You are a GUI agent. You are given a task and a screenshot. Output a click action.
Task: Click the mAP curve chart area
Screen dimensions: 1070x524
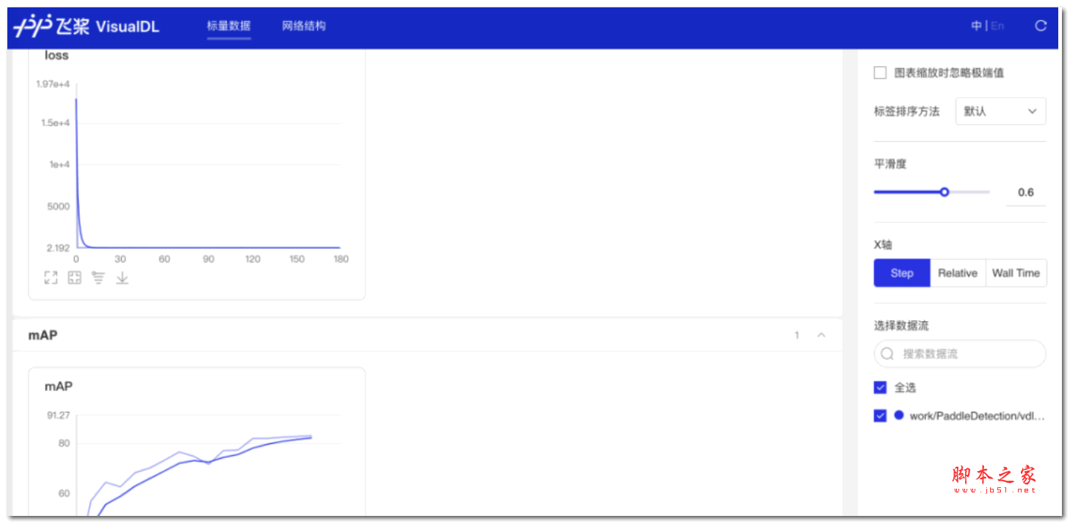point(208,465)
